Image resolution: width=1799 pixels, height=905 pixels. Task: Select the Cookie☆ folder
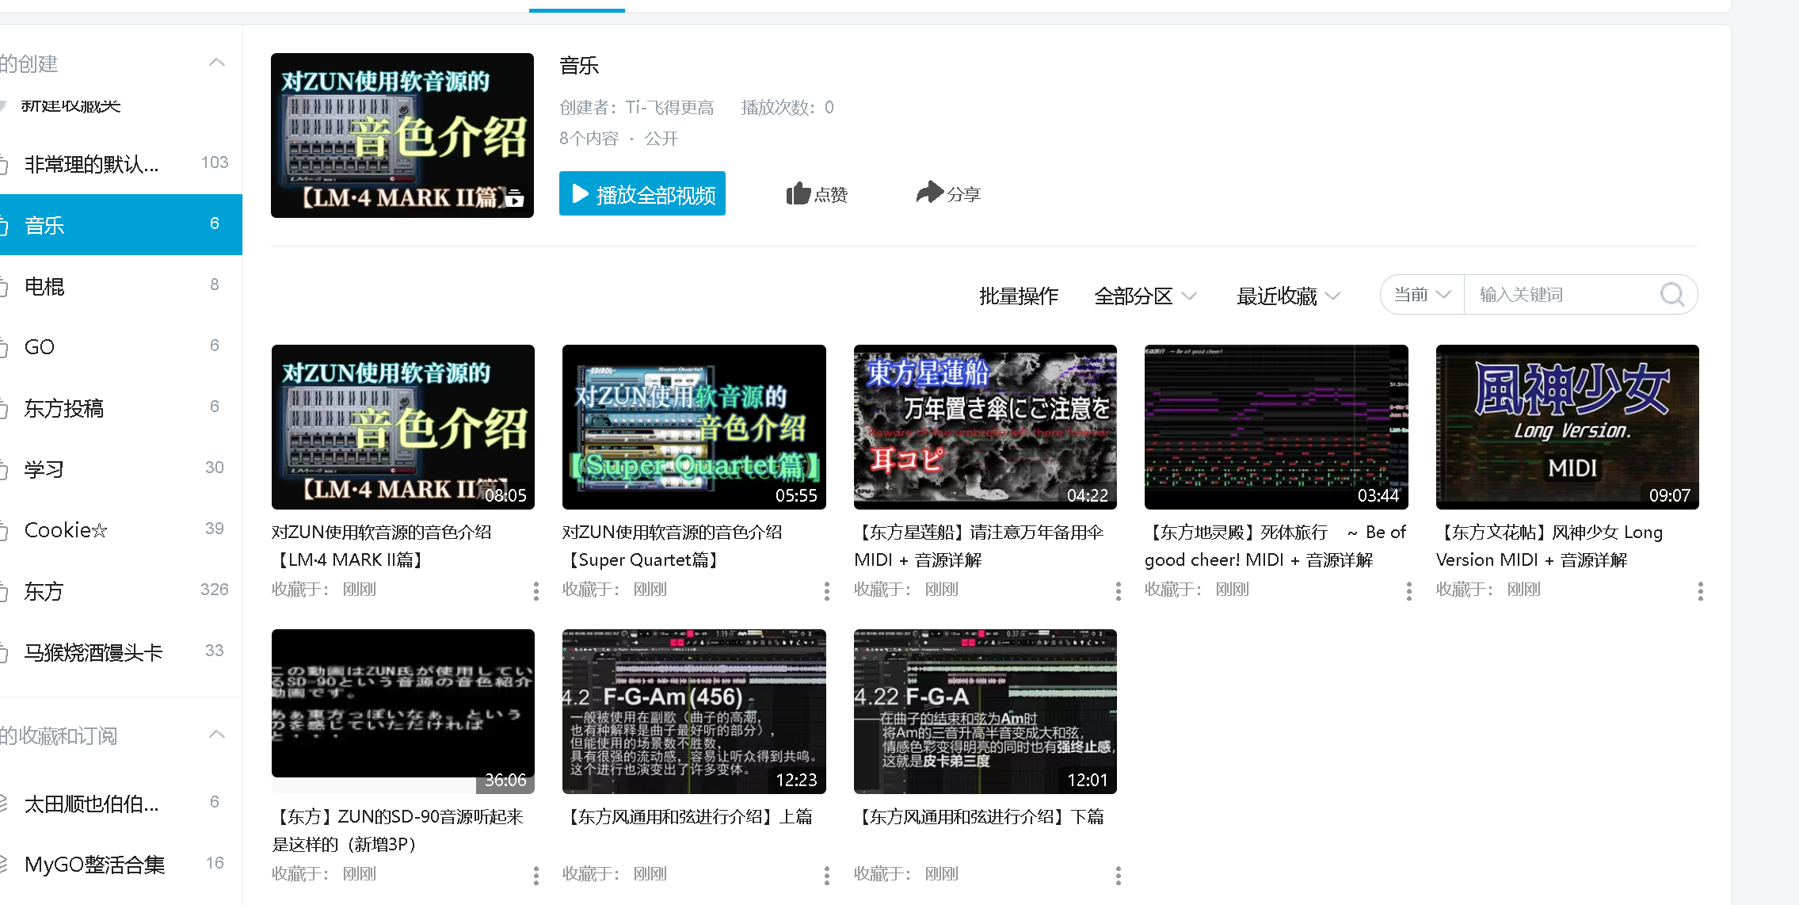pyautogui.click(x=121, y=530)
